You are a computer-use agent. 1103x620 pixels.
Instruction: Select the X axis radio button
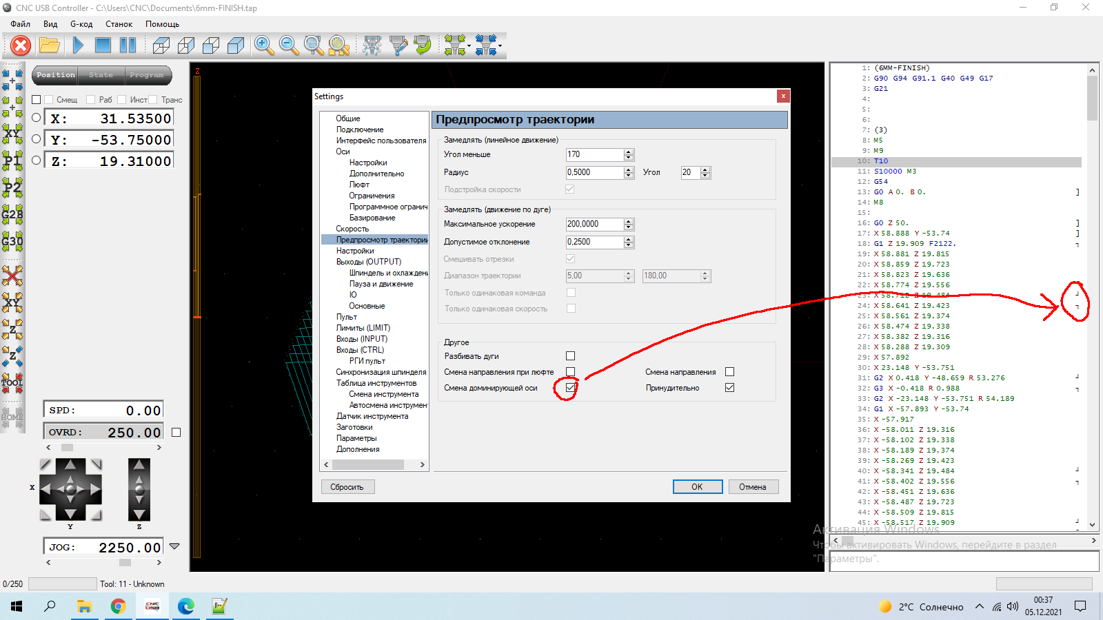click(37, 118)
